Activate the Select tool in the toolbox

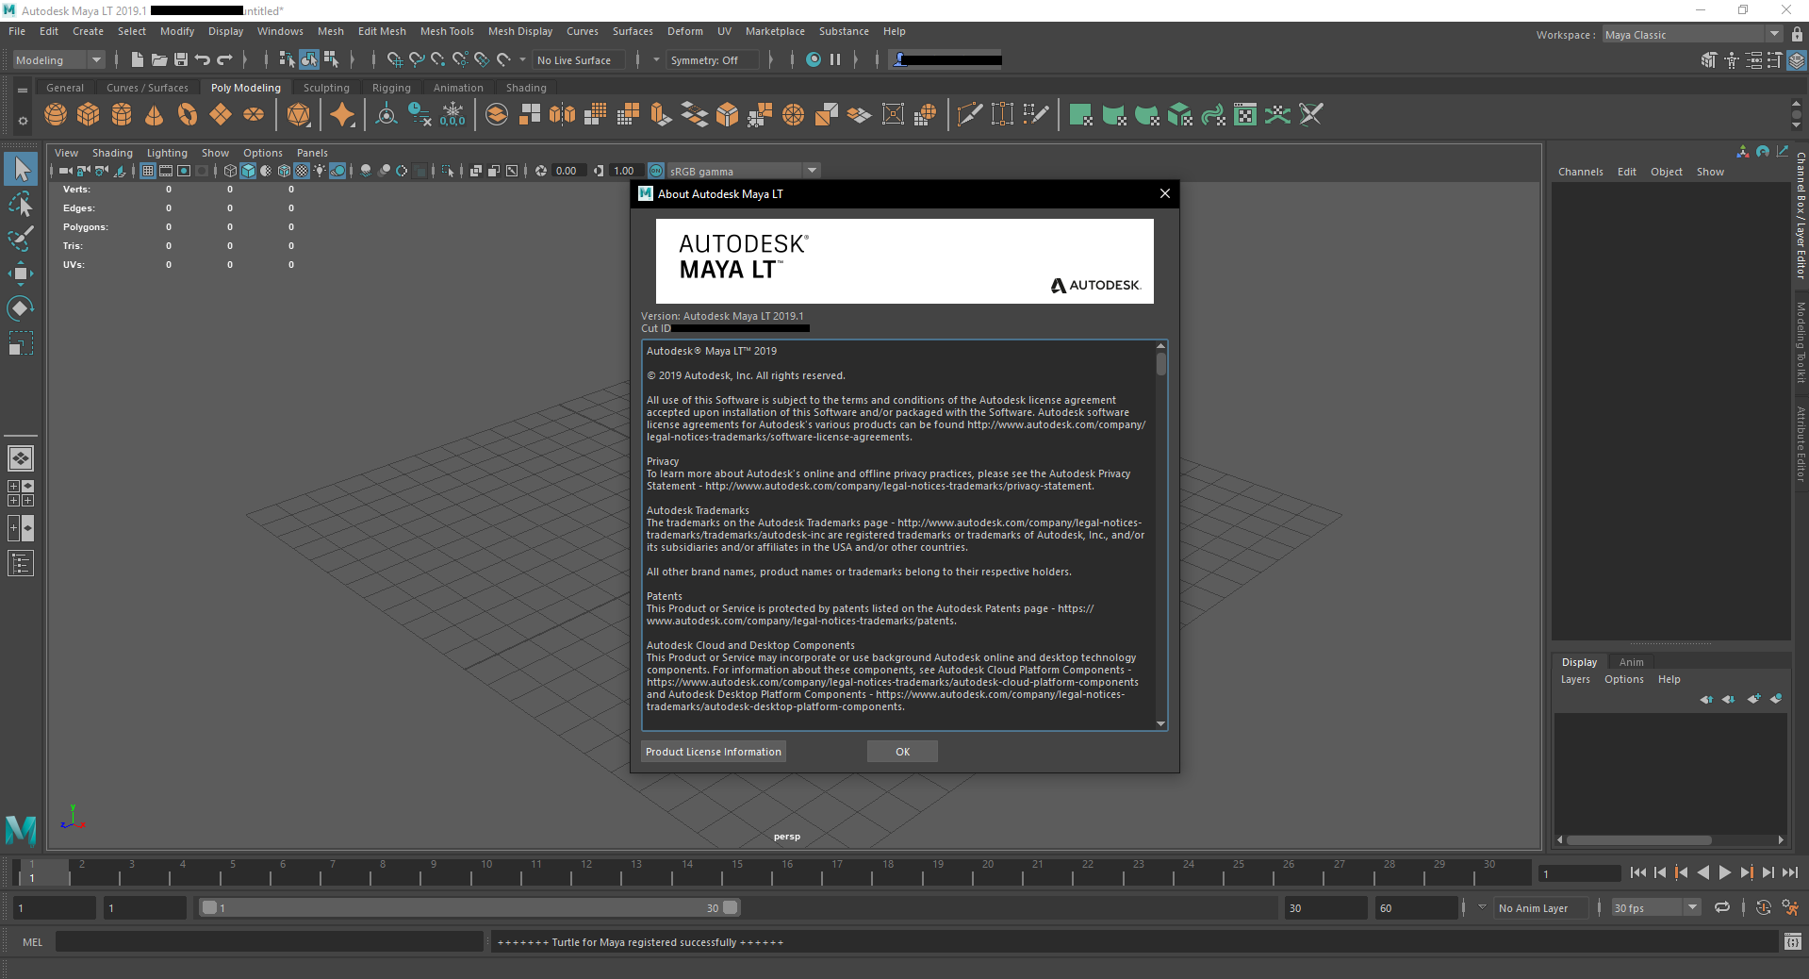click(x=21, y=169)
